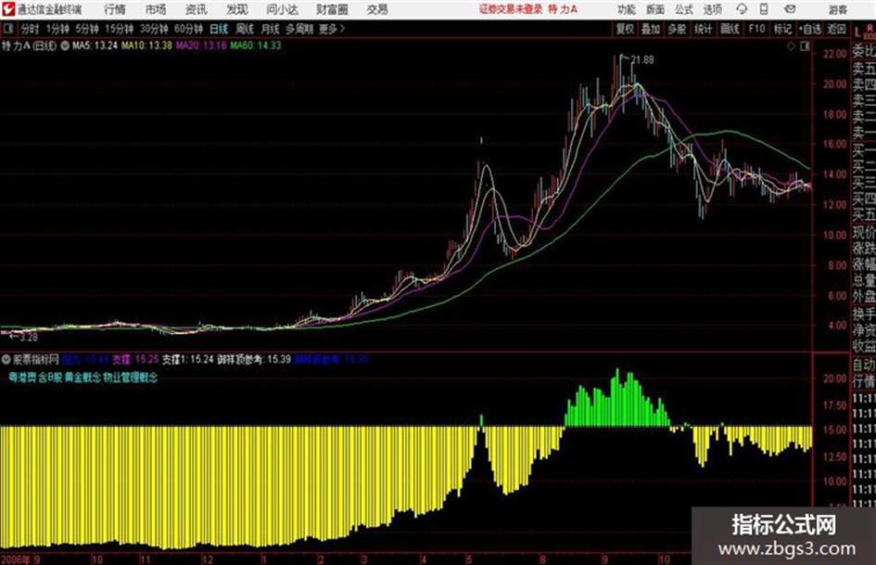Toggle side panel icon next to the diamond

pos(805,46)
